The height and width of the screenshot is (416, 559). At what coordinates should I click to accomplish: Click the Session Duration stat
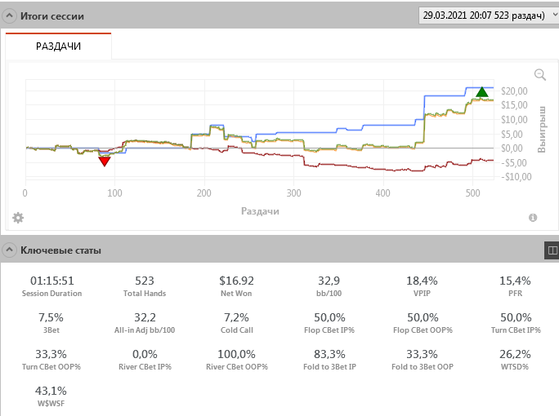coord(51,286)
